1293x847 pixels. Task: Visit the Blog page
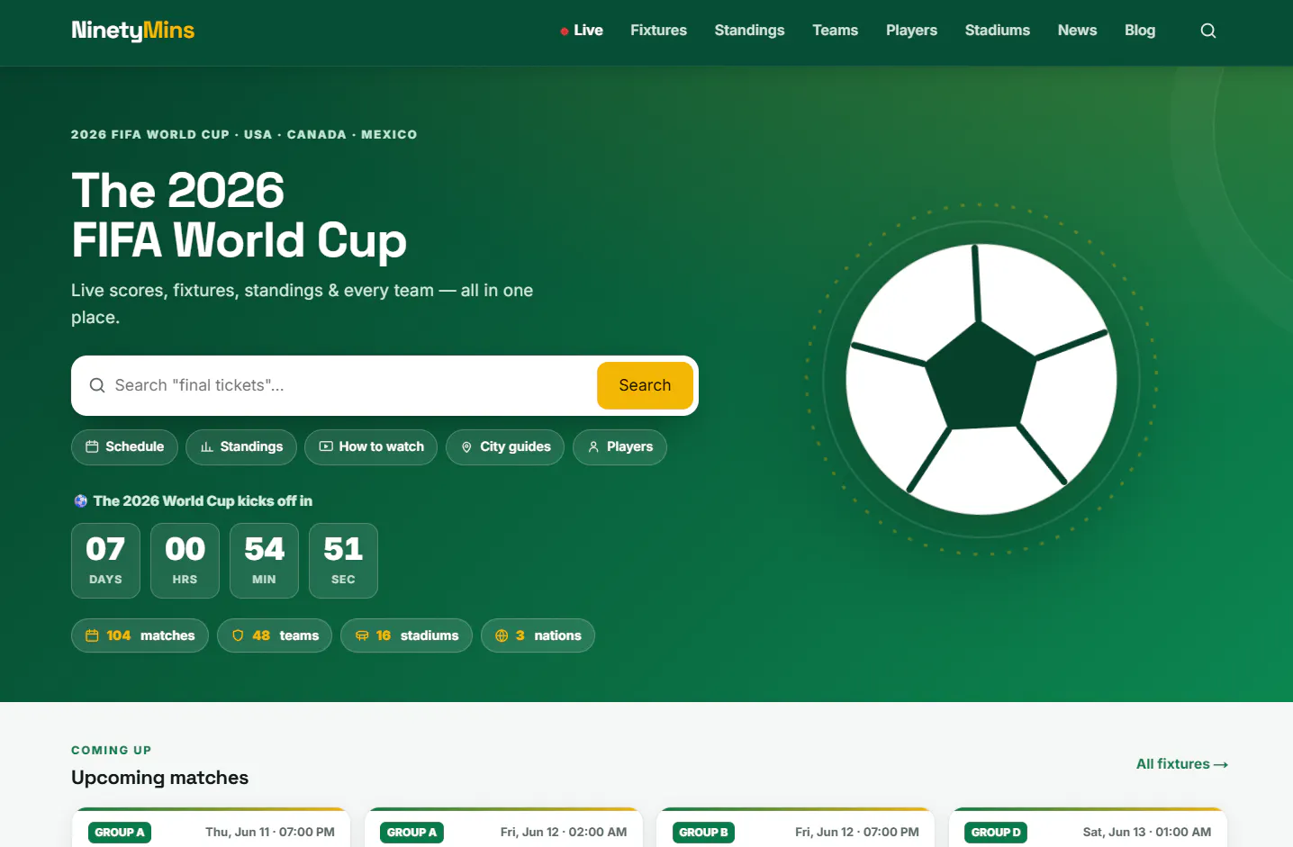coord(1140,31)
